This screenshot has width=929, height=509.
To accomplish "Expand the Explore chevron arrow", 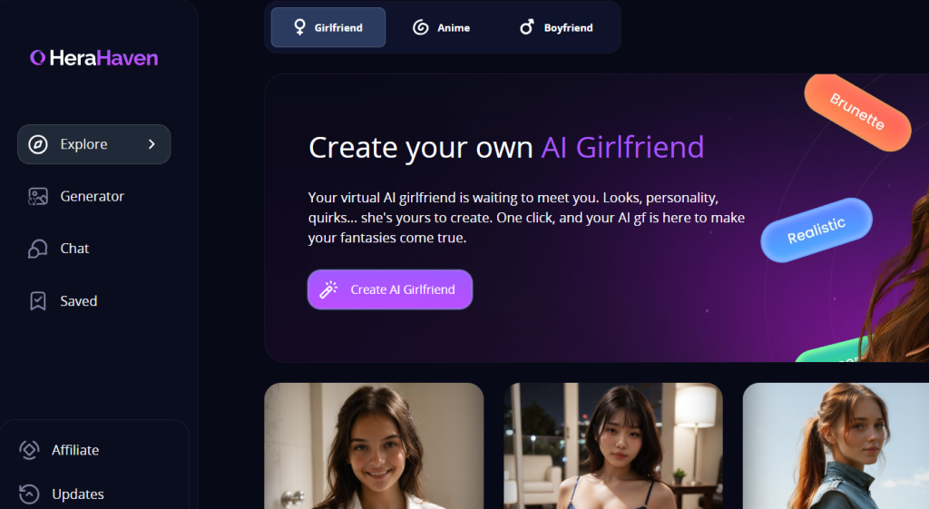I will pyautogui.click(x=152, y=144).
